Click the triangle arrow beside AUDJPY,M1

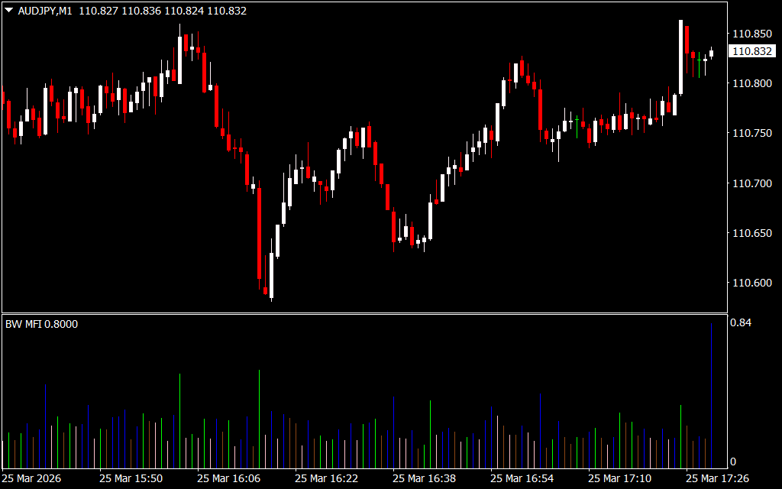[8, 11]
